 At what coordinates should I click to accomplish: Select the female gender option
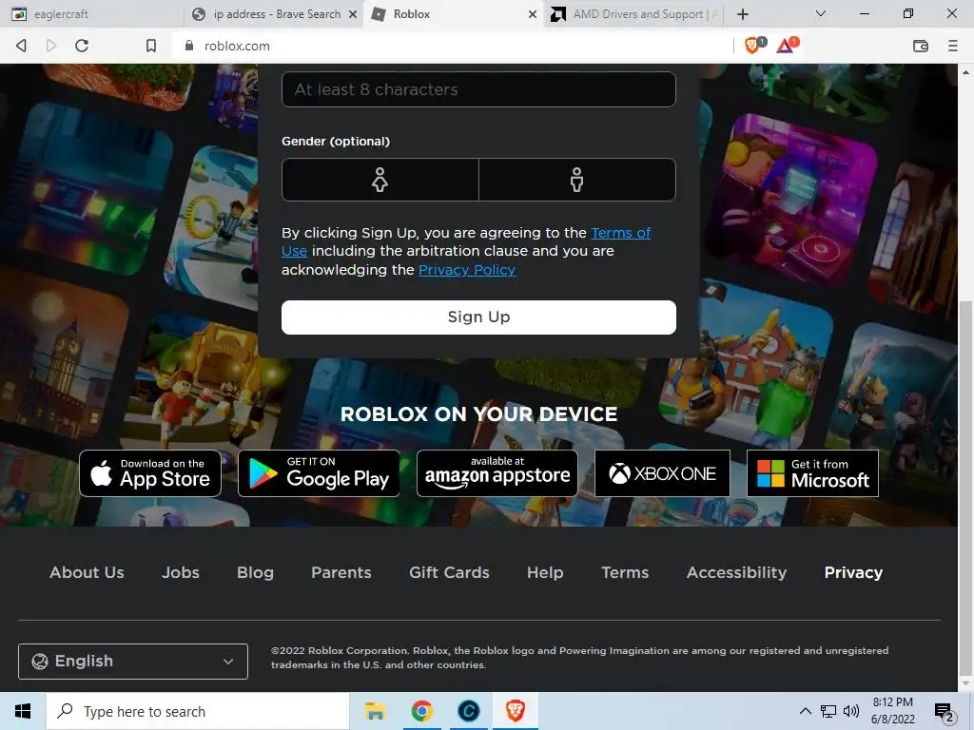(x=380, y=180)
